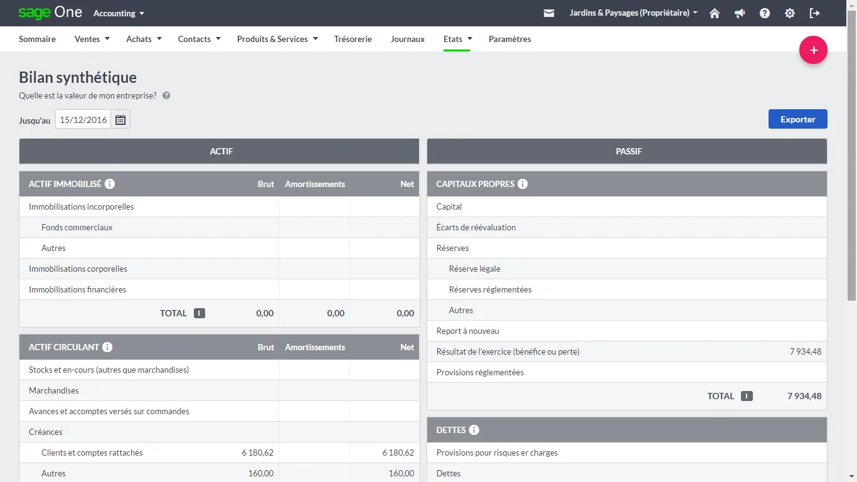Expand the Contacts menu
857x482 pixels.
[200, 39]
